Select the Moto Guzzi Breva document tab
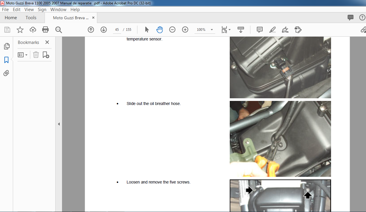Viewport: 366px width, 212px height. (x=71, y=18)
